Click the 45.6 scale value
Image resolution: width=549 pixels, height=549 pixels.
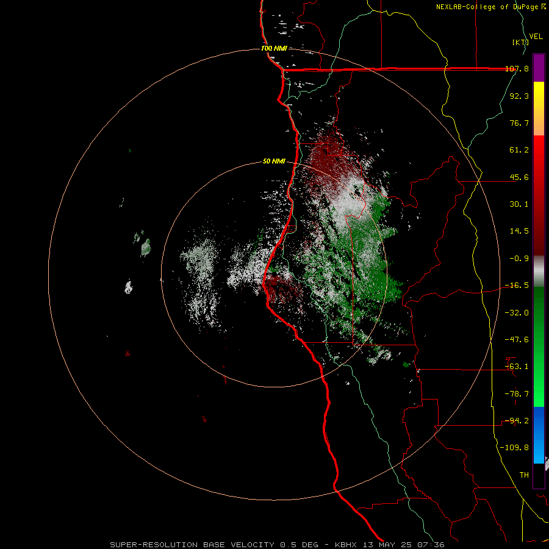click(519, 177)
